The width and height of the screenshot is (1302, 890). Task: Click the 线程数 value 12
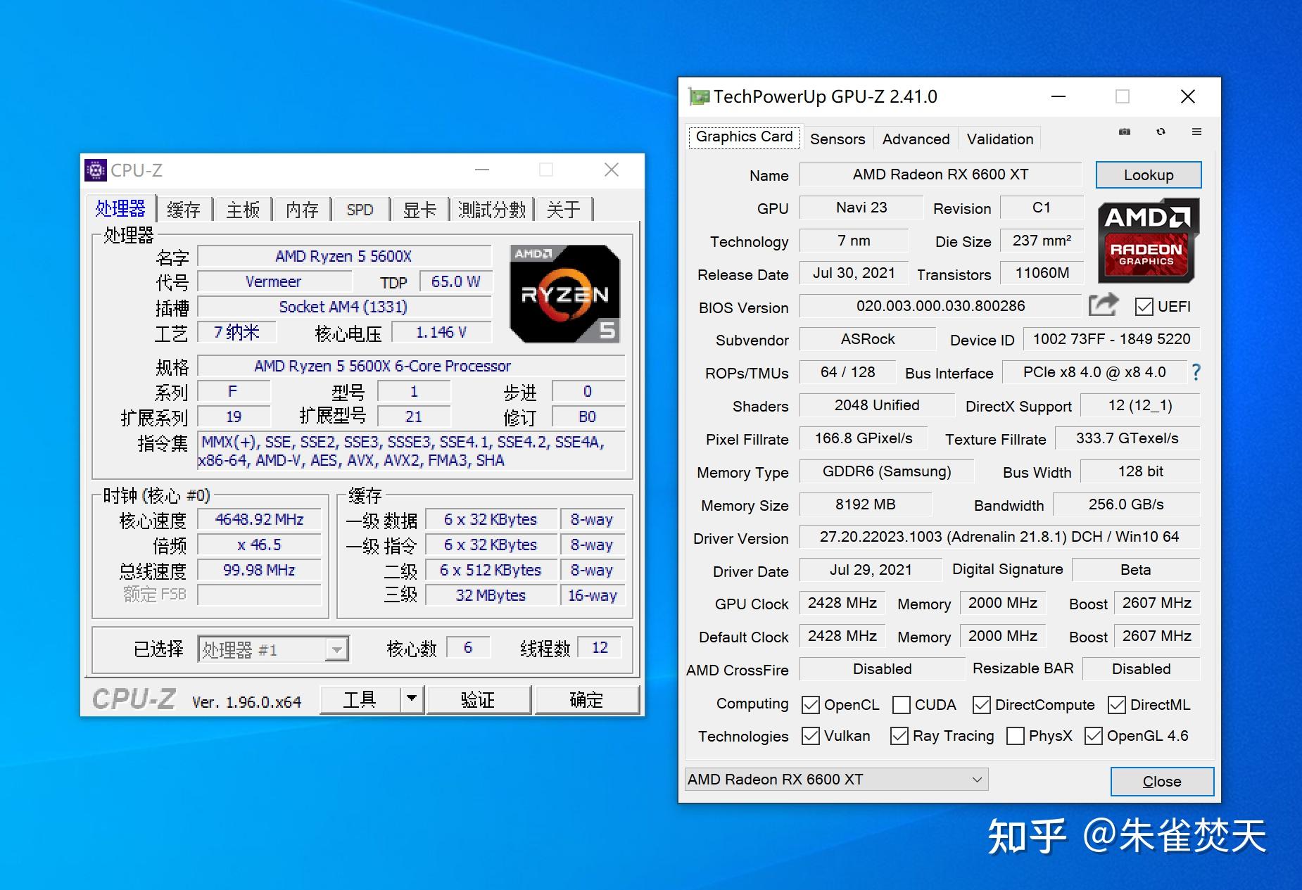pyautogui.click(x=600, y=647)
